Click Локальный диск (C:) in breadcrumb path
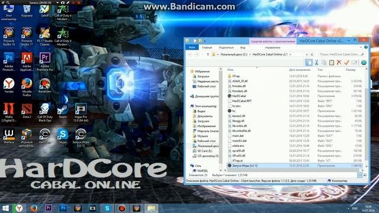Viewport: 379px width, 213px height. [x=234, y=54]
